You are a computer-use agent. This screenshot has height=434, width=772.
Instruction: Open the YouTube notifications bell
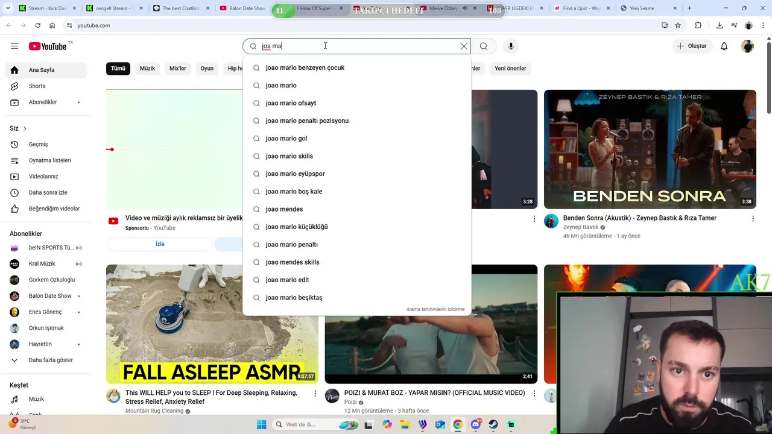[x=724, y=46]
